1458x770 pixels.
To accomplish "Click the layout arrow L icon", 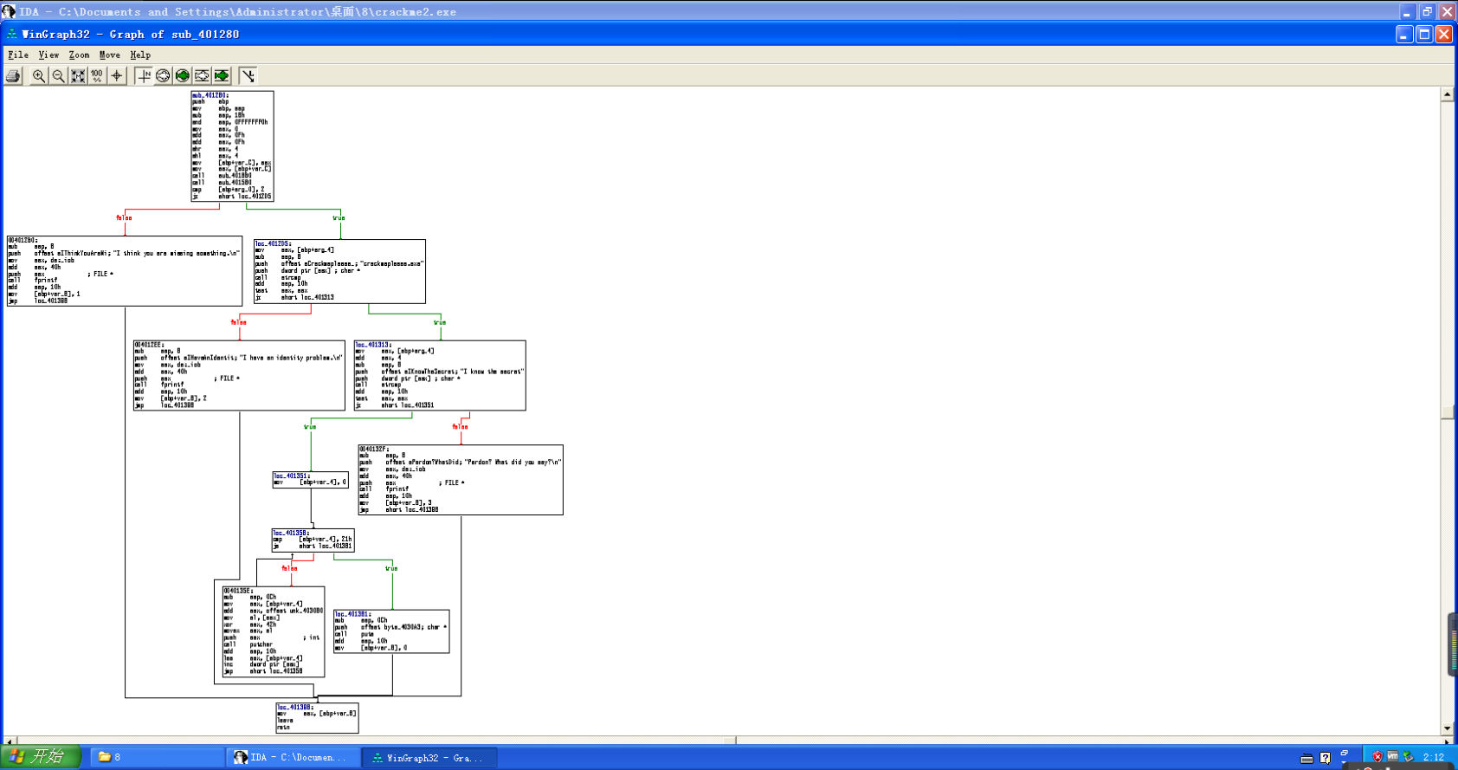I will pos(248,76).
